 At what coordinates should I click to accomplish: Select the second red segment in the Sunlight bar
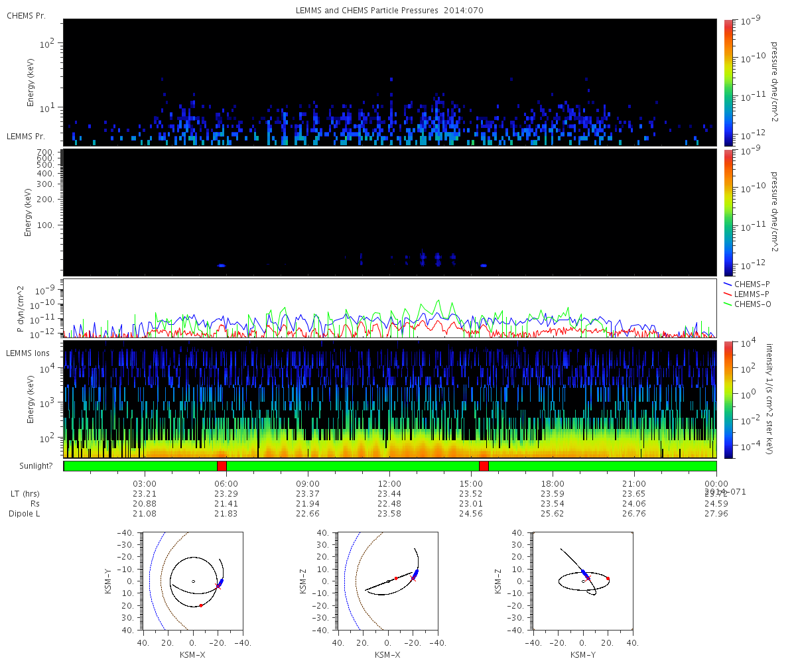[484, 466]
